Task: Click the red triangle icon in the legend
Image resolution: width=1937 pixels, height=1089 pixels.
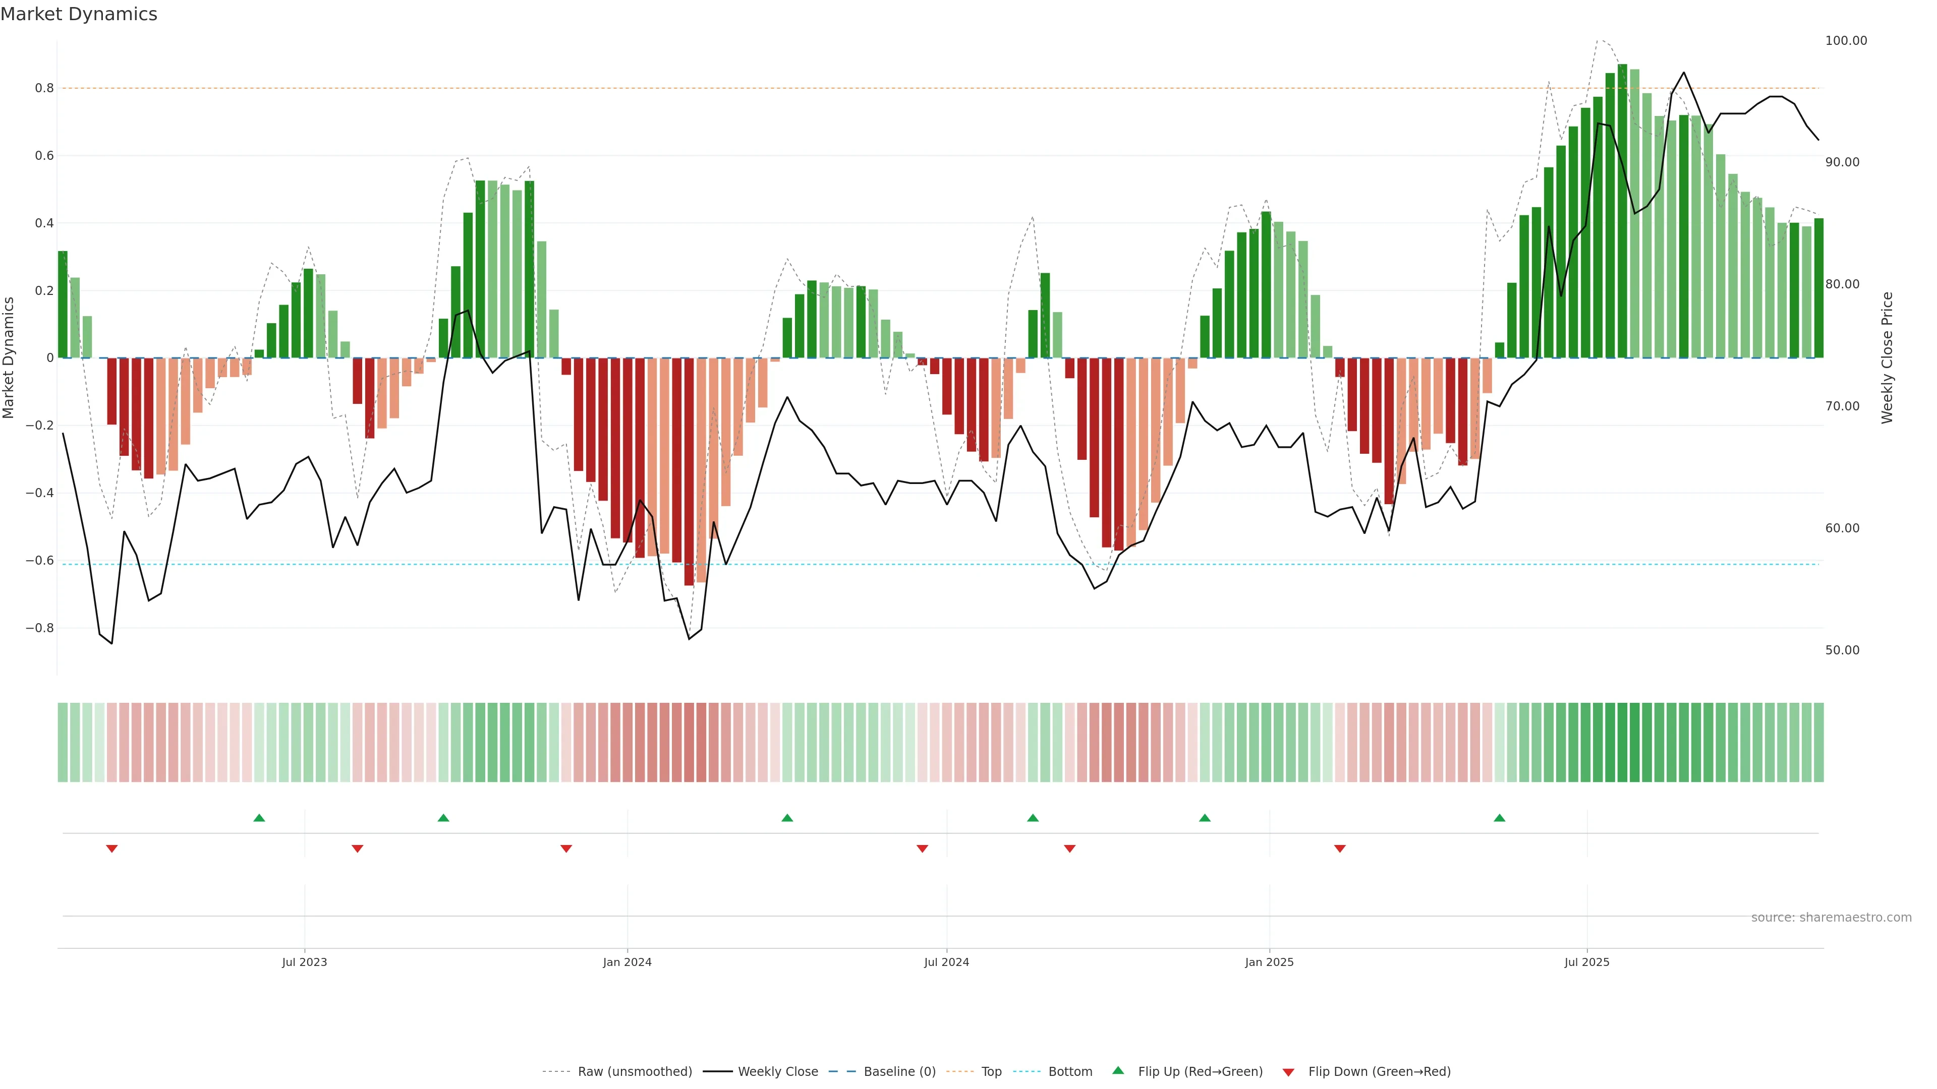Action: pyautogui.click(x=1288, y=1072)
